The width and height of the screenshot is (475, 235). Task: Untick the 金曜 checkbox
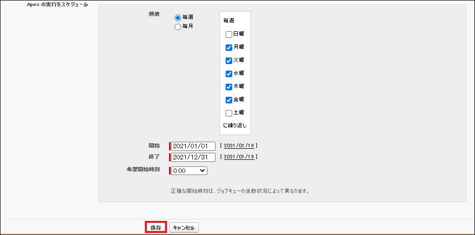229,100
